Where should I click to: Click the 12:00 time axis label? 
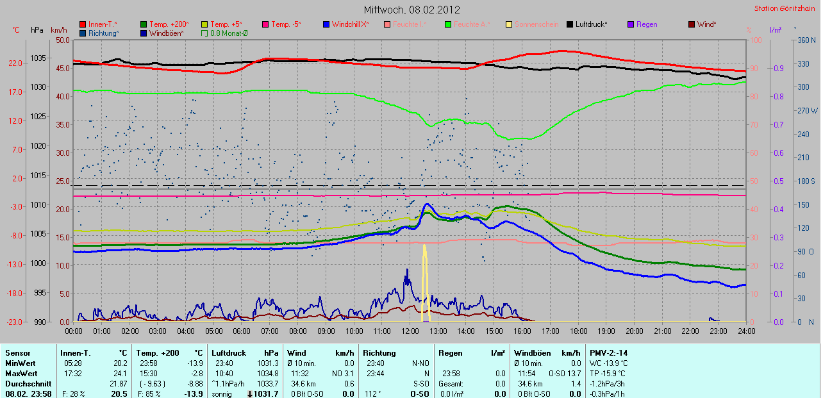coord(410,331)
